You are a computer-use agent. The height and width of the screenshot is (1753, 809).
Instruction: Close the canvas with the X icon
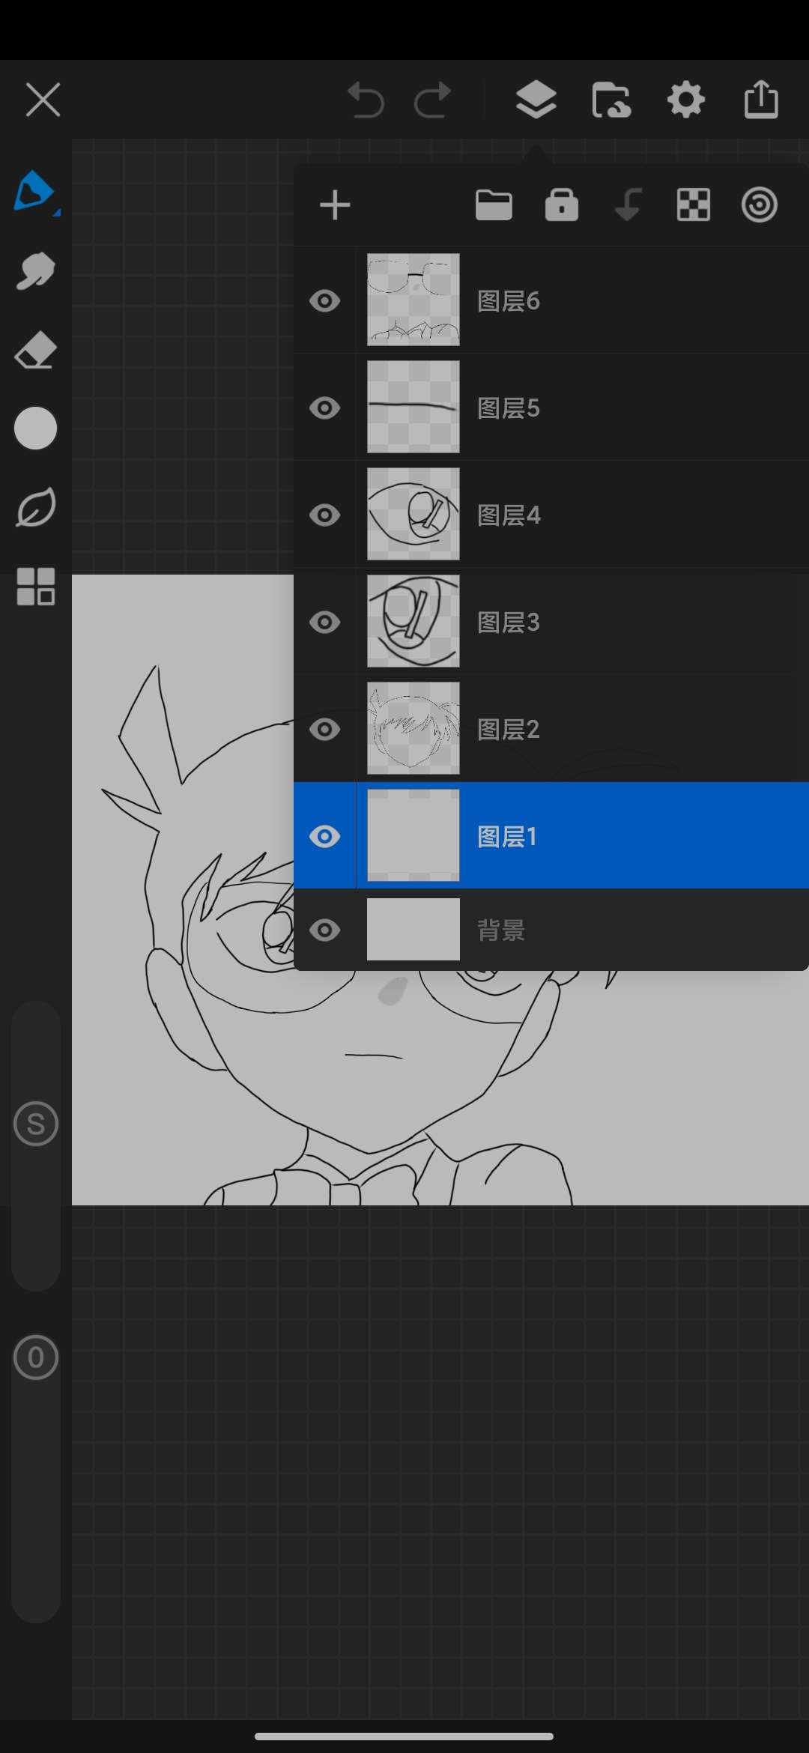pos(43,100)
